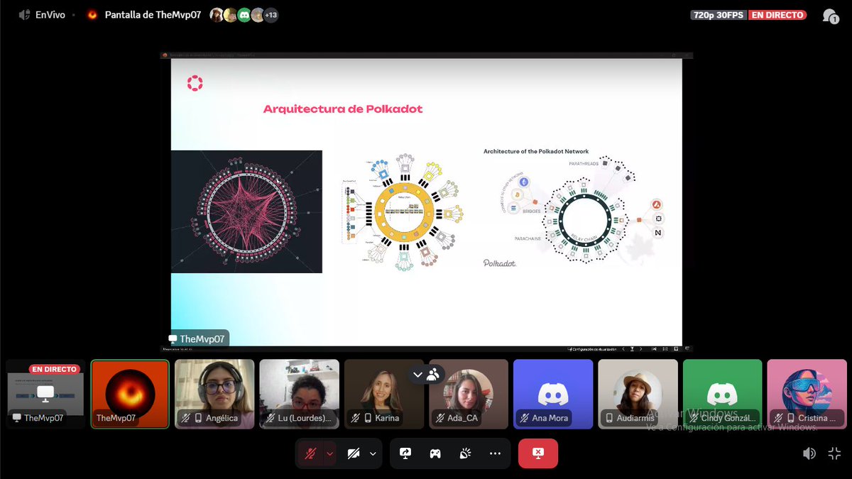
Task: Open the voice chat panel icon
Action: pos(830,15)
